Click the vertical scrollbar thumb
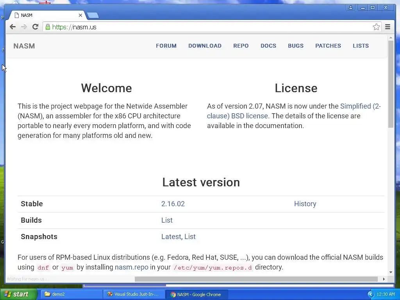Screen dimensions: 400x300 click(x=391, y=84)
